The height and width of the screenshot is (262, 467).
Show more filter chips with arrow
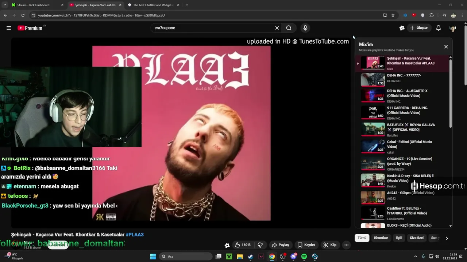[447, 238]
